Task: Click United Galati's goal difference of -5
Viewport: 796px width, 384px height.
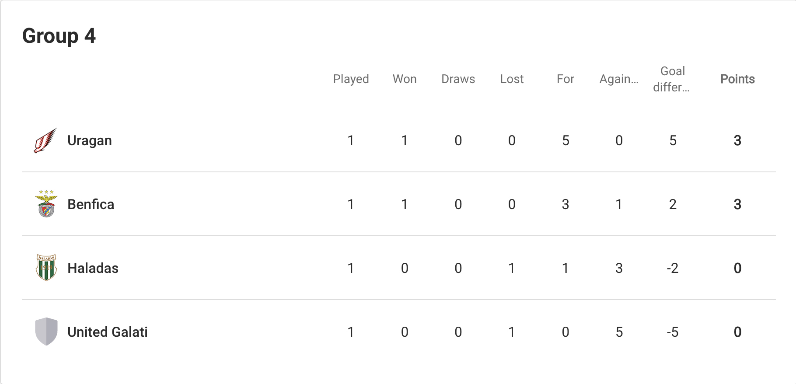Action: (673, 332)
